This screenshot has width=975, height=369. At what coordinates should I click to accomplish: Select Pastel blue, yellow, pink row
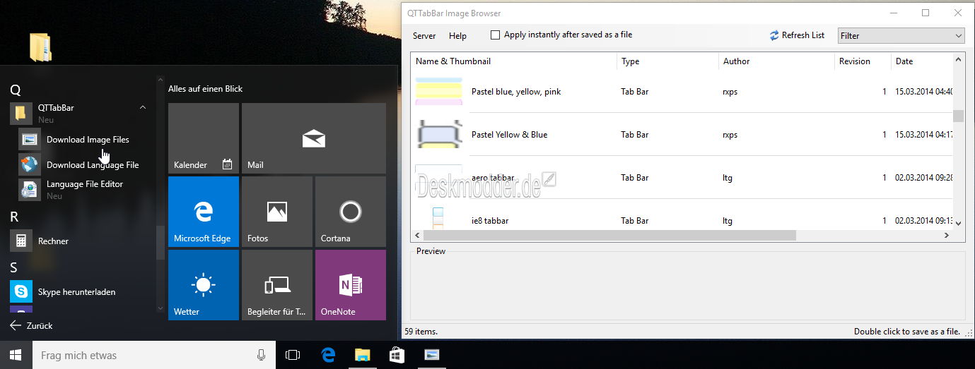pos(682,92)
